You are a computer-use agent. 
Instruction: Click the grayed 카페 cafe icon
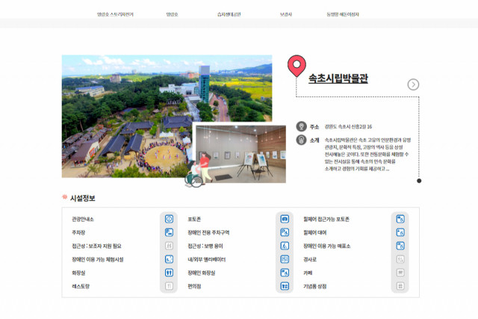(x=400, y=273)
